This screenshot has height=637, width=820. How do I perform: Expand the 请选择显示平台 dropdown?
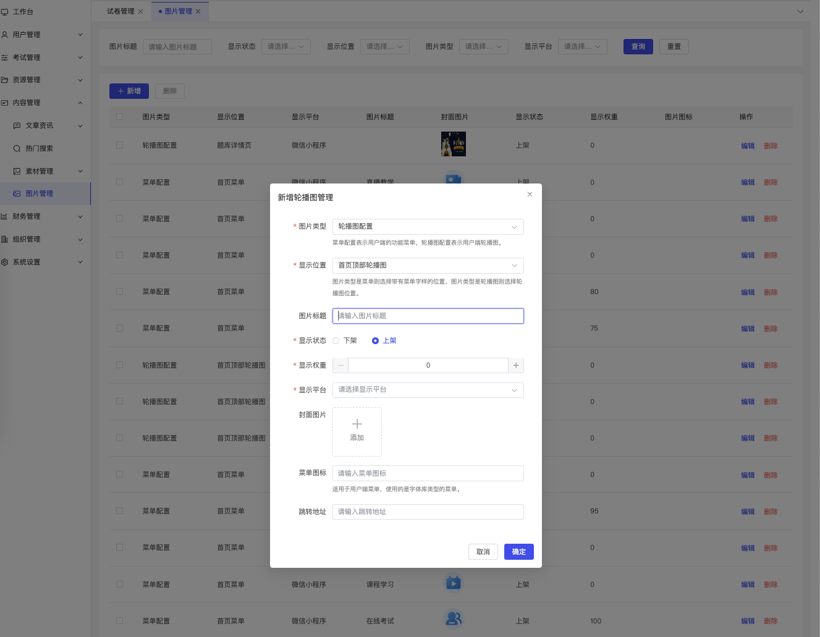(x=428, y=390)
